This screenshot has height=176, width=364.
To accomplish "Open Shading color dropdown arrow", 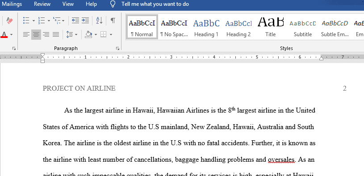I will pyautogui.click(x=96, y=34).
